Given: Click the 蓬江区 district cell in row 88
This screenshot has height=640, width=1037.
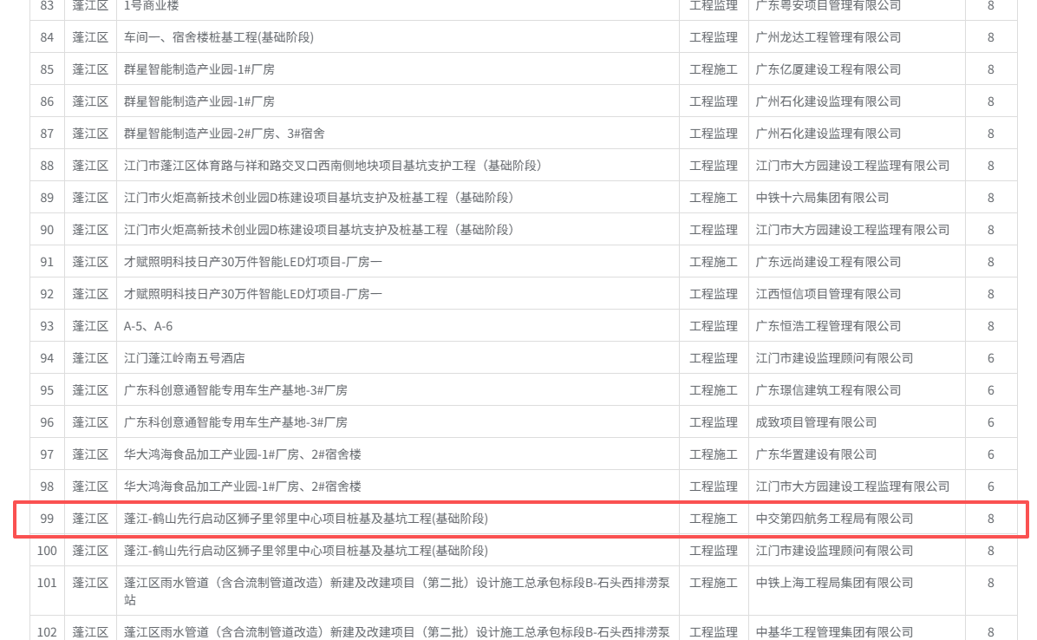Looking at the screenshot, I should (90, 166).
